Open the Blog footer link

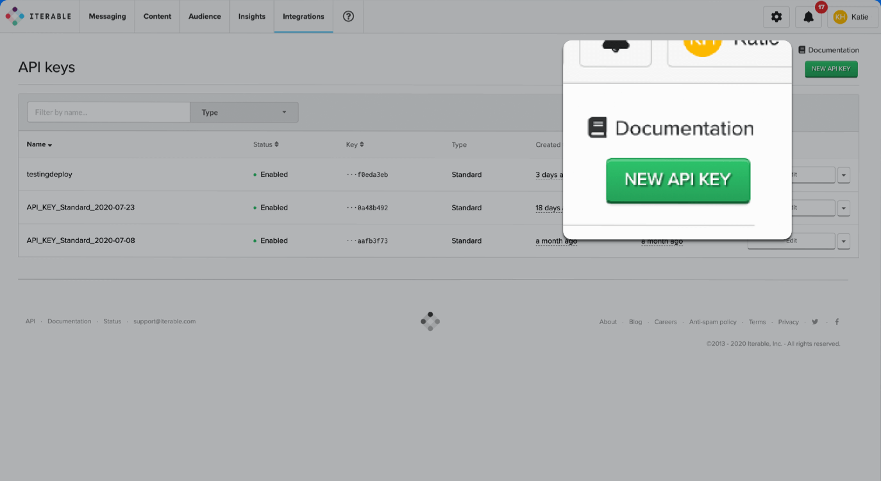click(x=635, y=322)
